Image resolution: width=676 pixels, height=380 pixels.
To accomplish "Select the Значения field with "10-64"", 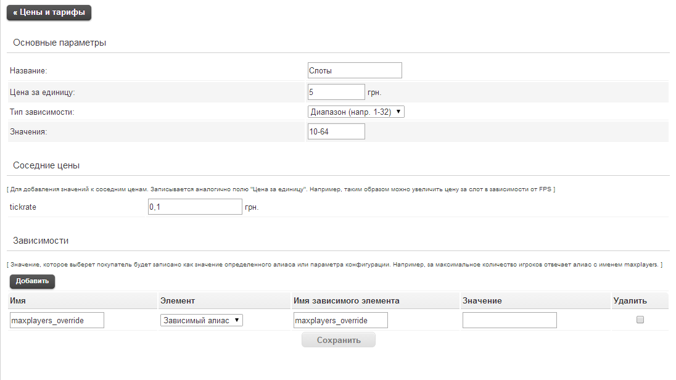I will tap(336, 131).
